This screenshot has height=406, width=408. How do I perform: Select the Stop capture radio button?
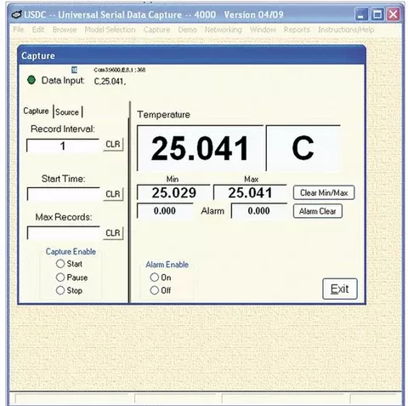tap(60, 290)
